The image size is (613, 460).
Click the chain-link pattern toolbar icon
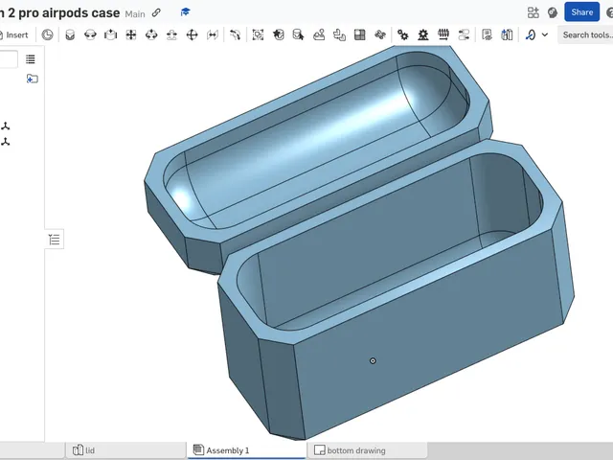(380, 34)
